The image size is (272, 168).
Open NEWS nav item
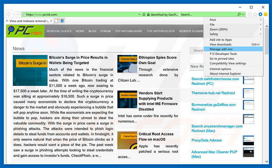pyautogui.click(x=80, y=31)
